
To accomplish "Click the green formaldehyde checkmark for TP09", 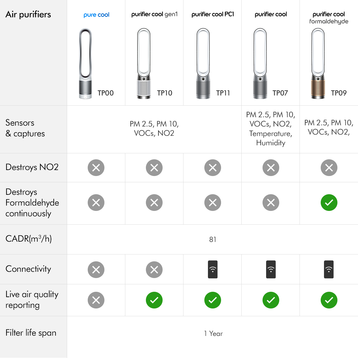I will (x=329, y=203).
